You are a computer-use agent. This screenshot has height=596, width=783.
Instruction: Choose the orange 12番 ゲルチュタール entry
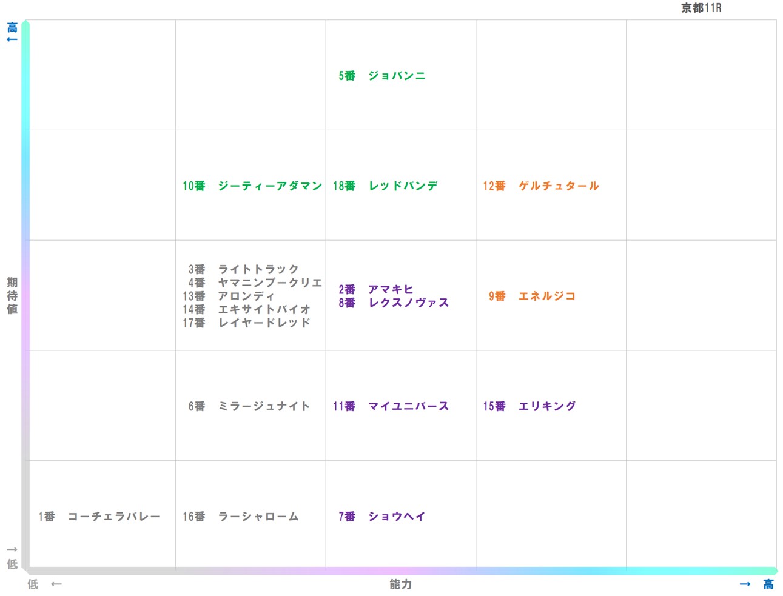[x=541, y=186]
